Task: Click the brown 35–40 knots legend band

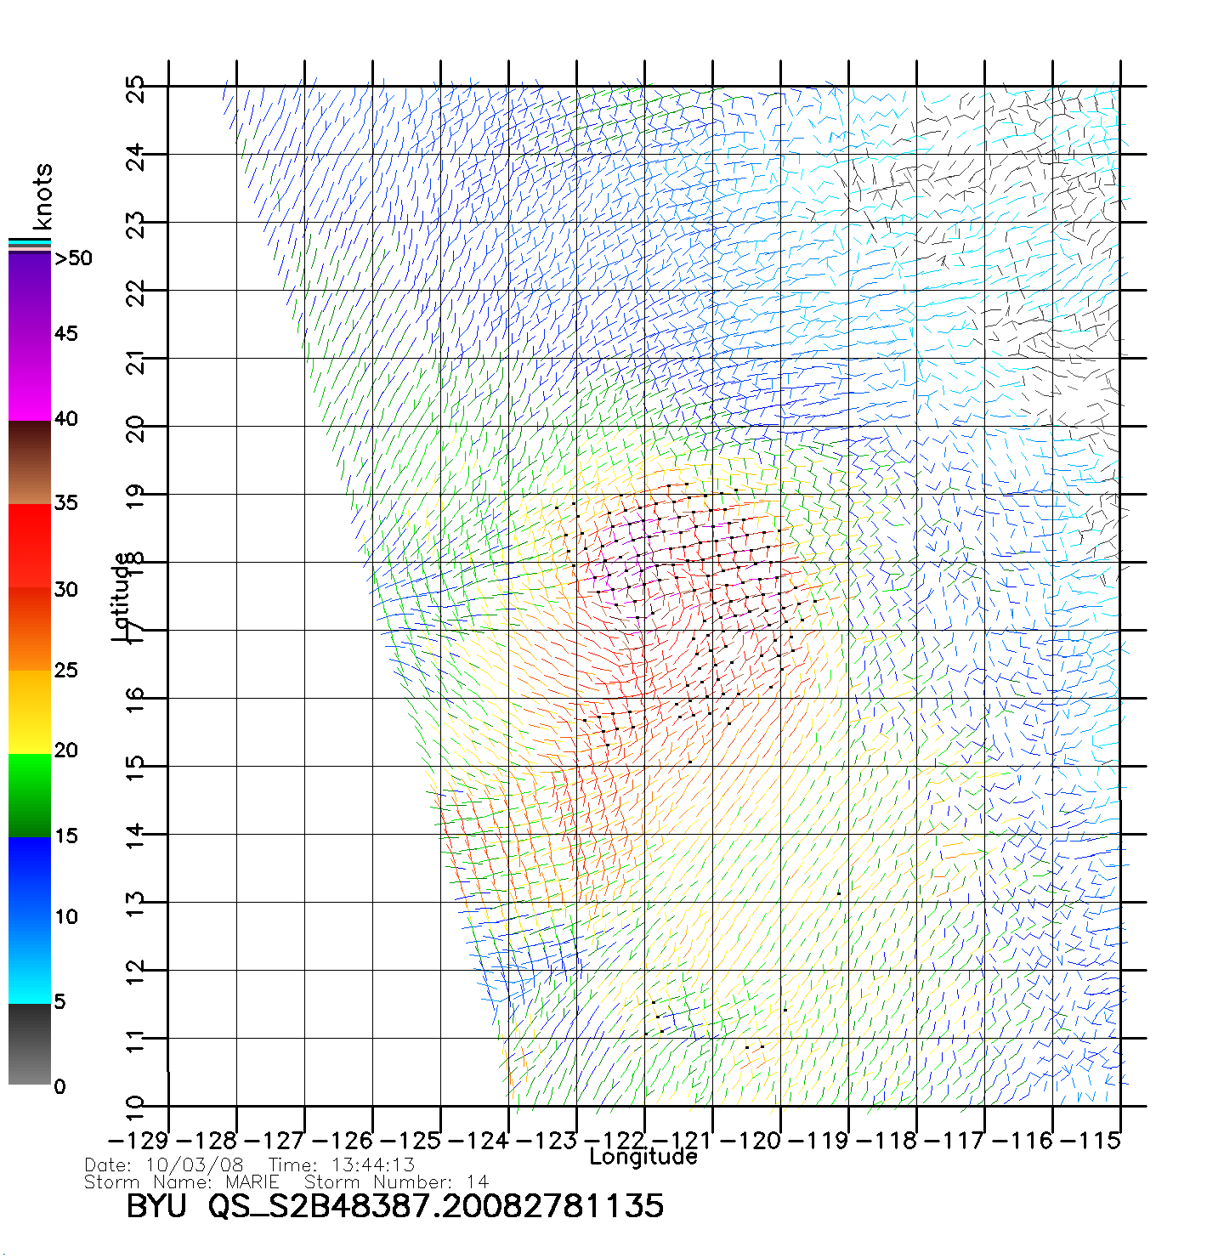Action: coord(30,462)
